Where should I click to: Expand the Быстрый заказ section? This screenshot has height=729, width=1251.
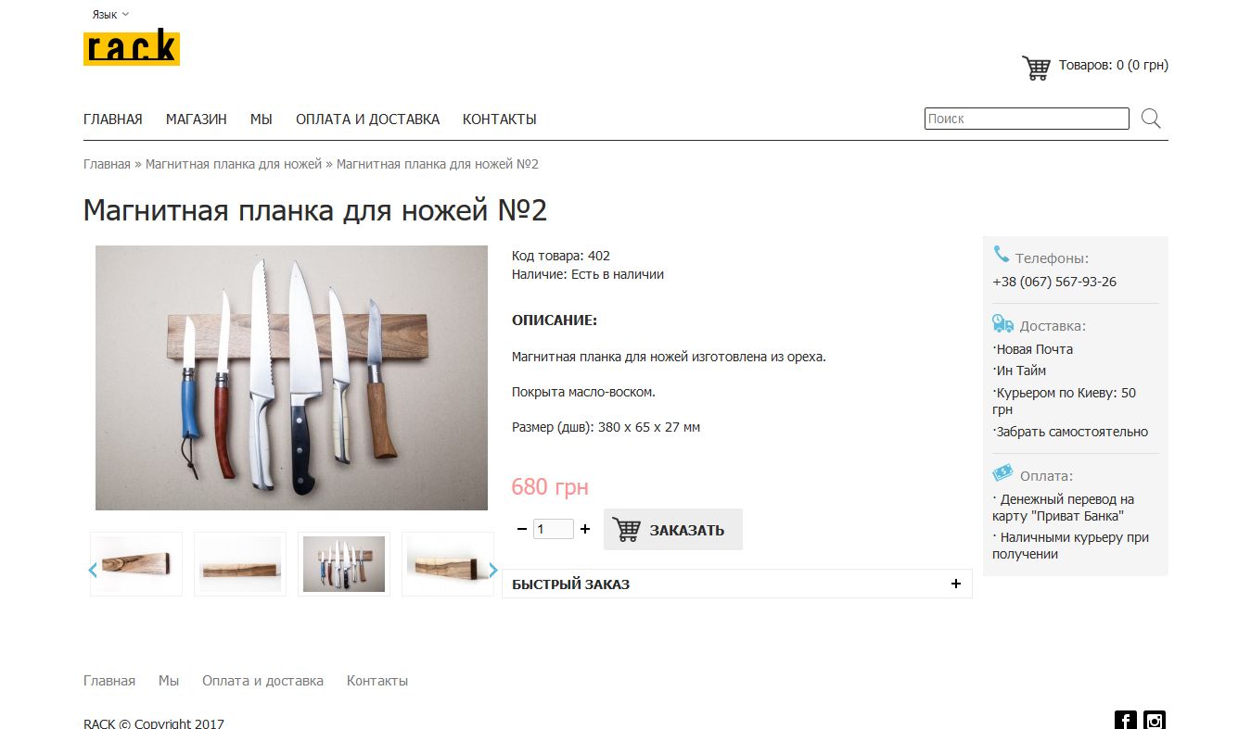point(737,584)
